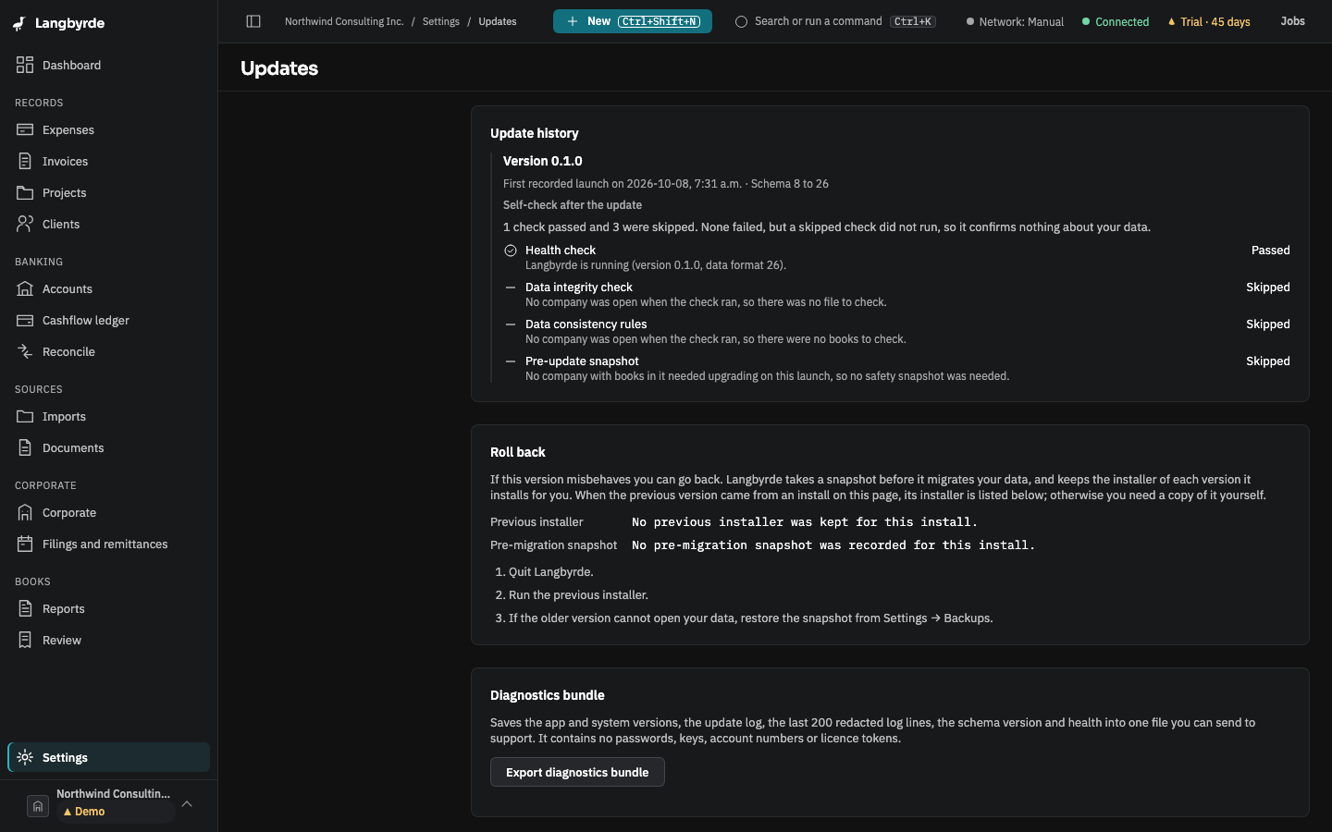Click Northwind Consulting Inc. breadcrumb

344,21
